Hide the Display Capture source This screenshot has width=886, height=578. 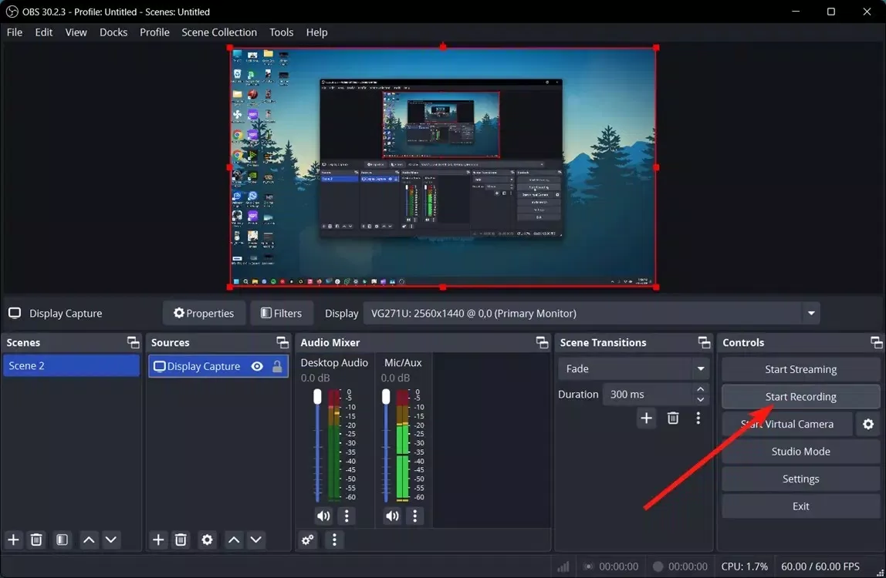(x=257, y=367)
